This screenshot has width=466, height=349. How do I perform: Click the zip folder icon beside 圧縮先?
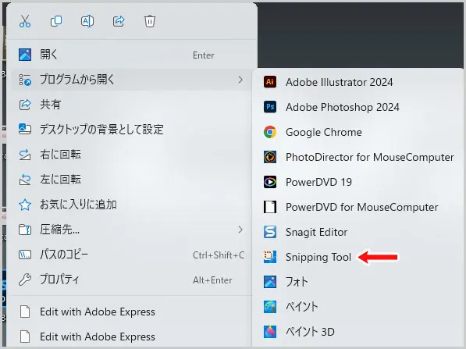25,230
